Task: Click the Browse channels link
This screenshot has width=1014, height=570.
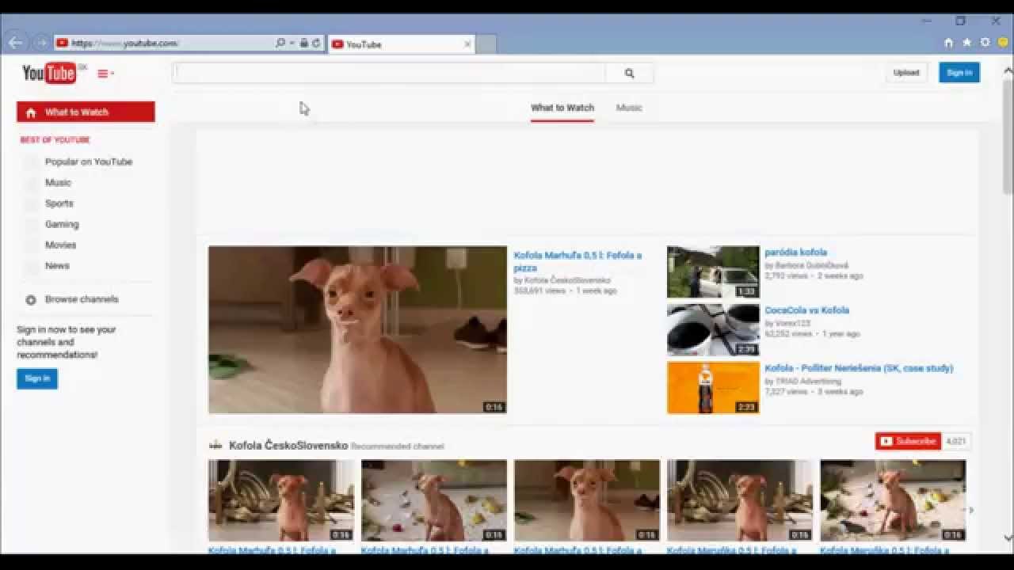Action: tap(82, 299)
